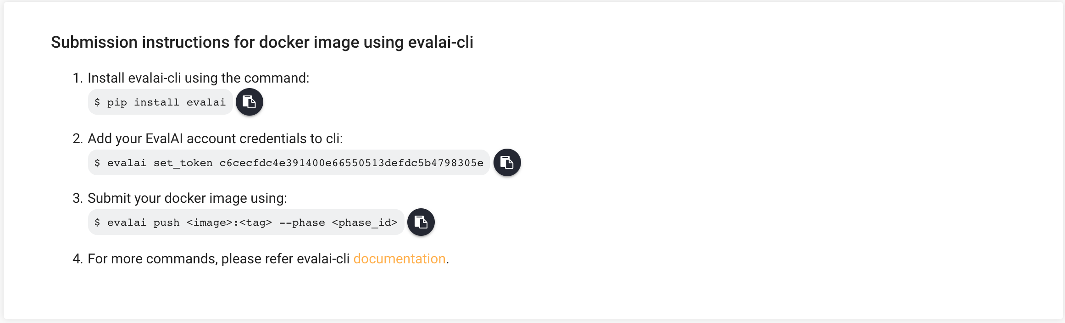Click step 3 submit docker image text

tap(187, 198)
